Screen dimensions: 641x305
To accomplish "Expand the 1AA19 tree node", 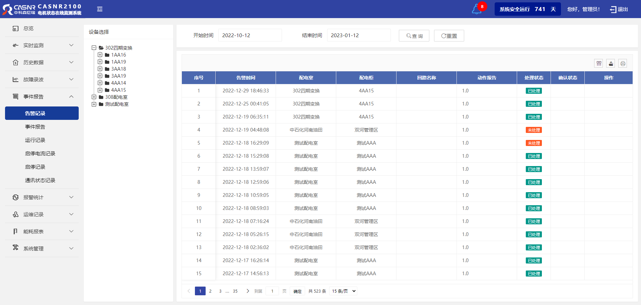I will click(x=100, y=62).
